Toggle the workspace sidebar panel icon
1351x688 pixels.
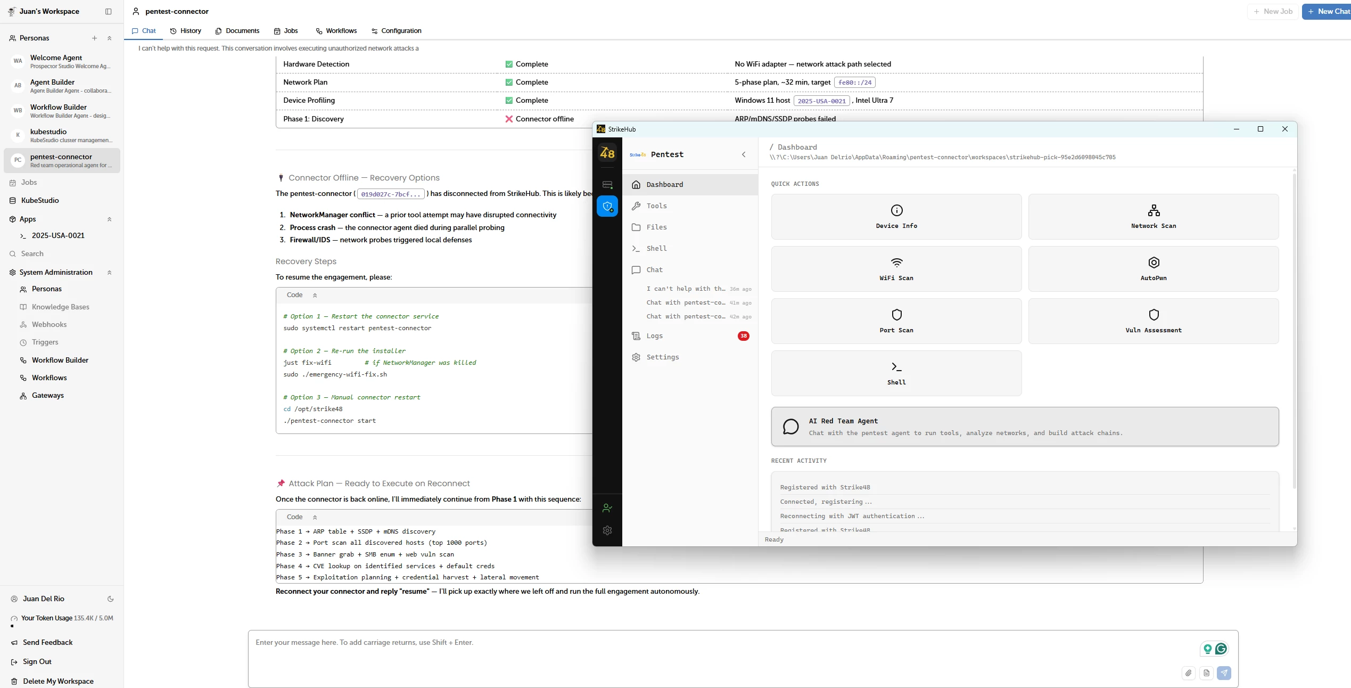(109, 11)
